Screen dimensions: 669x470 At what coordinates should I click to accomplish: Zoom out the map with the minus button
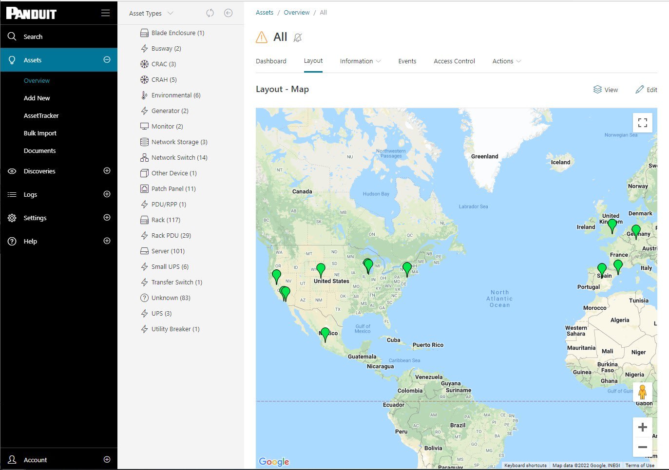(x=642, y=447)
